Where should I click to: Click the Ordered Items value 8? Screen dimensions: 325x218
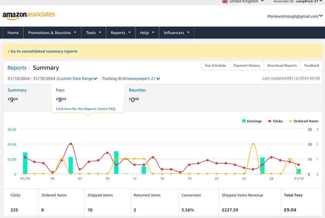tap(43, 210)
